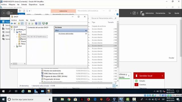
Task: Click the Explorer help question-mark icon
Action: coord(117,14)
